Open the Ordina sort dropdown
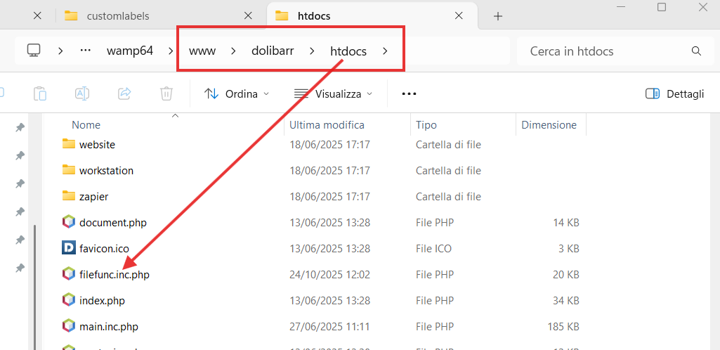The image size is (720, 350). tap(237, 93)
